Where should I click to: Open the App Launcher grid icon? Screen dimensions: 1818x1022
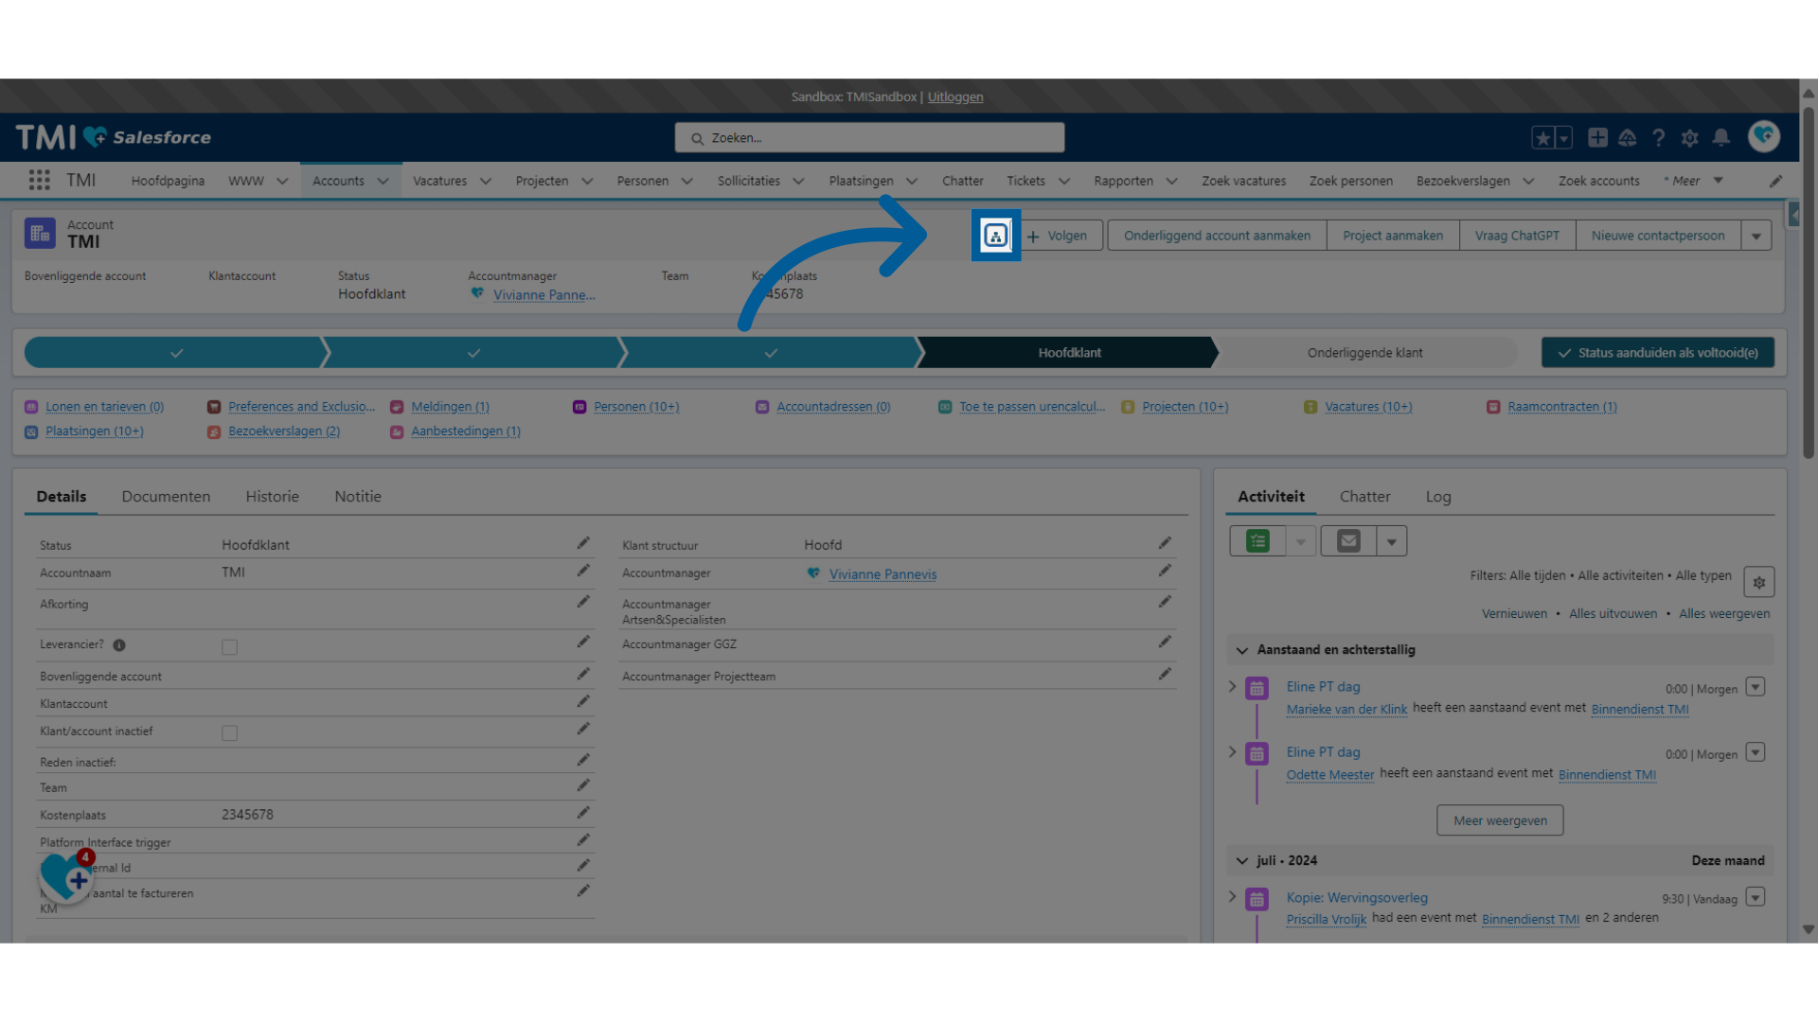(x=39, y=180)
